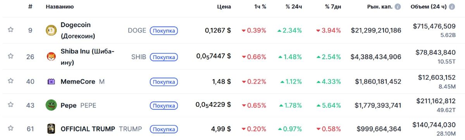Click the Dogecoin coin logo
465x140 pixels.
click(51, 30)
